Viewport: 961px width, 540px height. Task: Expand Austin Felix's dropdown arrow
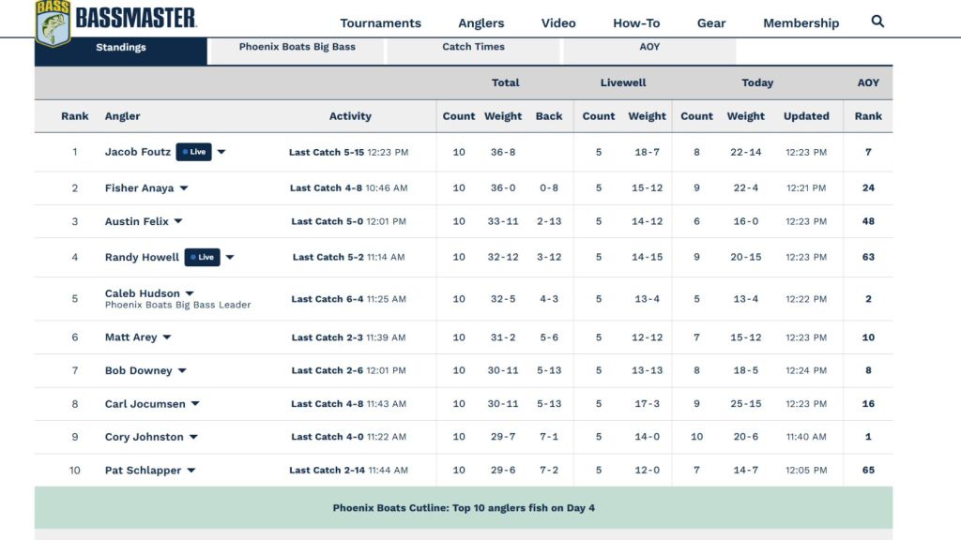pyautogui.click(x=178, y=222)
